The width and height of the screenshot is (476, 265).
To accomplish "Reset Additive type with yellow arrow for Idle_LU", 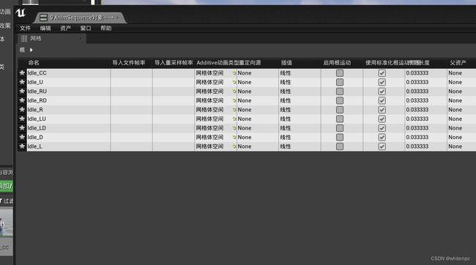I will click(x=234, y=119).
